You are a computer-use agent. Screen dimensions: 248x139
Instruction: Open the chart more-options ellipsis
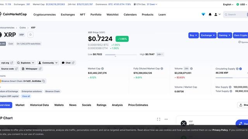(x=166, y=119)
